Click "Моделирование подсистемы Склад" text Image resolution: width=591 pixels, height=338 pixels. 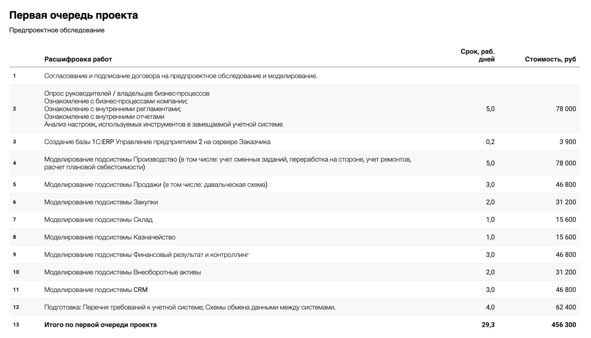98,220
